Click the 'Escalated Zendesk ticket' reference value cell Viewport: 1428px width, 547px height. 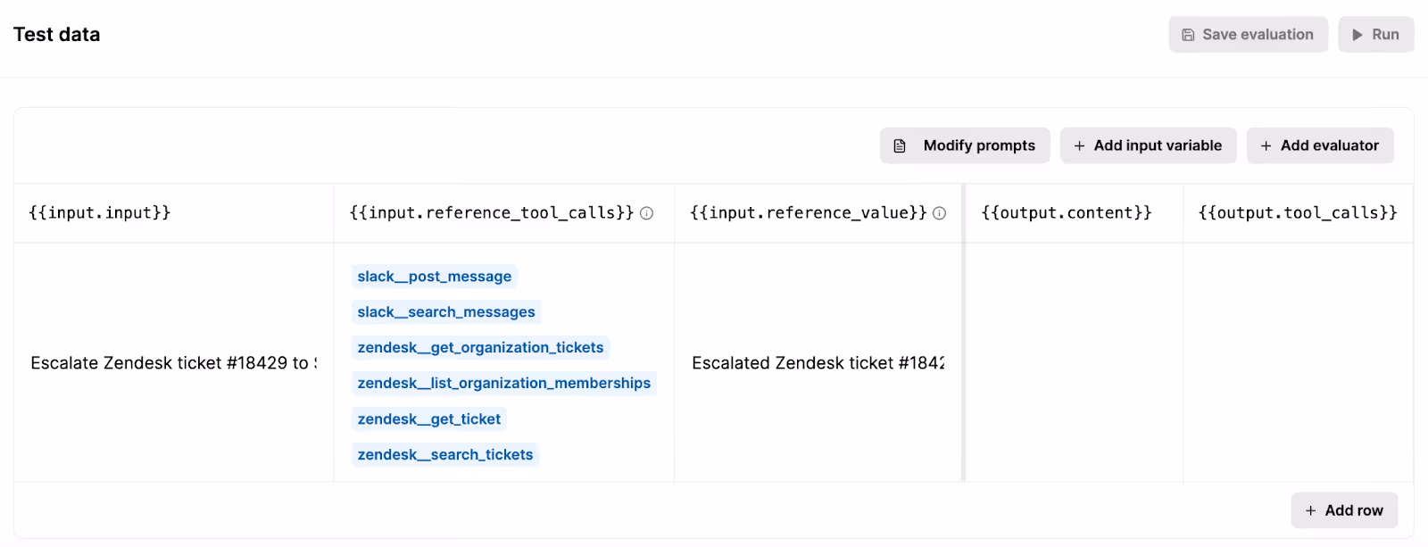point(818,363)
